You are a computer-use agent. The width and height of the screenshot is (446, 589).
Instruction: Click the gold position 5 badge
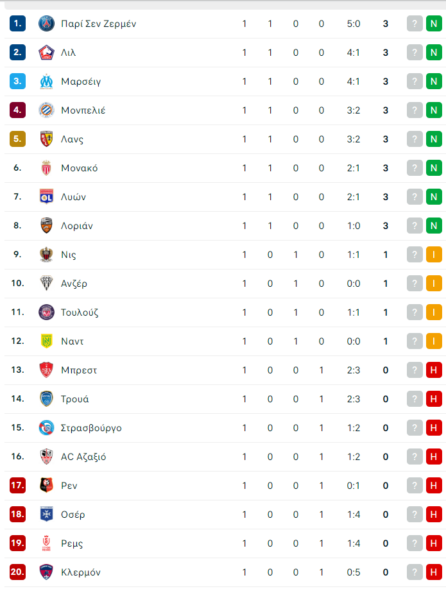[18, 139]
